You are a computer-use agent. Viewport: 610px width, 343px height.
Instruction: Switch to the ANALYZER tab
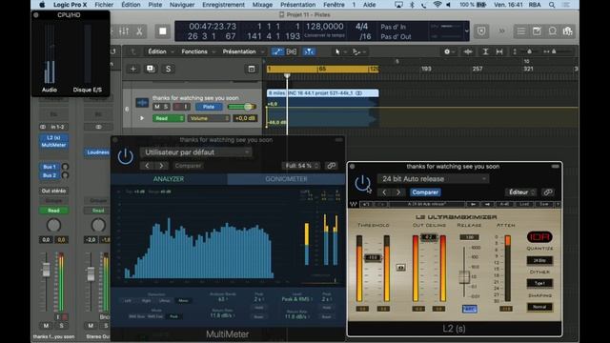coord(169,179)
